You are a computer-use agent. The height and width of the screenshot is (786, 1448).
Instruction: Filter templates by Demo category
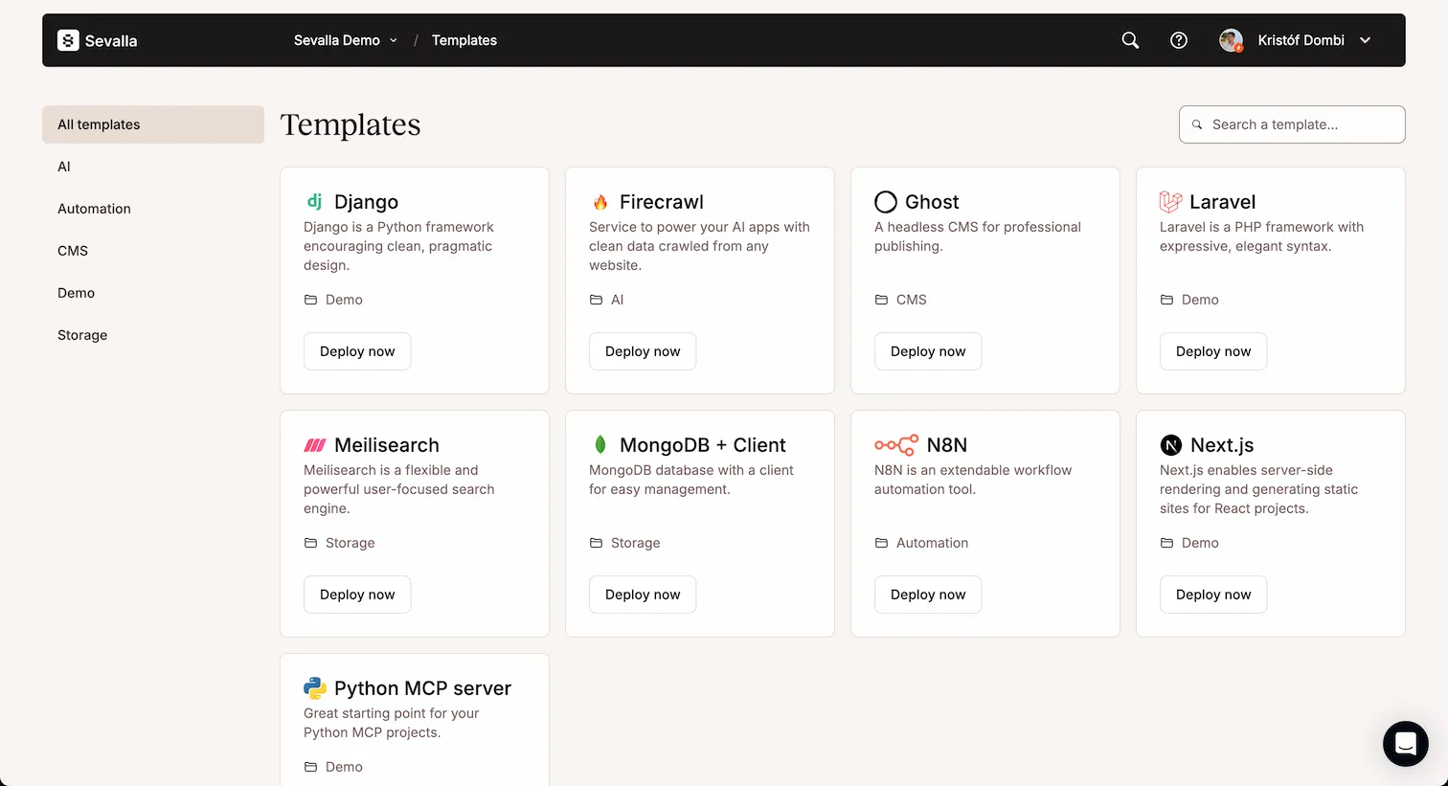(x=153, y=293)
